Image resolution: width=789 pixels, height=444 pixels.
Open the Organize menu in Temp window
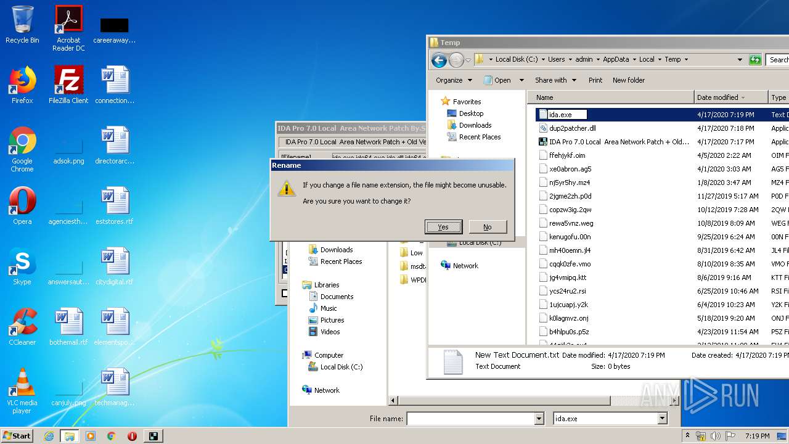(x=454, y=80)
